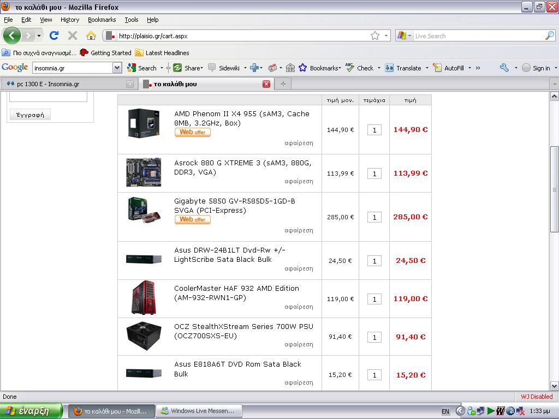This screenshot has height=419, width=559.
Task: Open the View menu
Action: (x=46, y=20)
